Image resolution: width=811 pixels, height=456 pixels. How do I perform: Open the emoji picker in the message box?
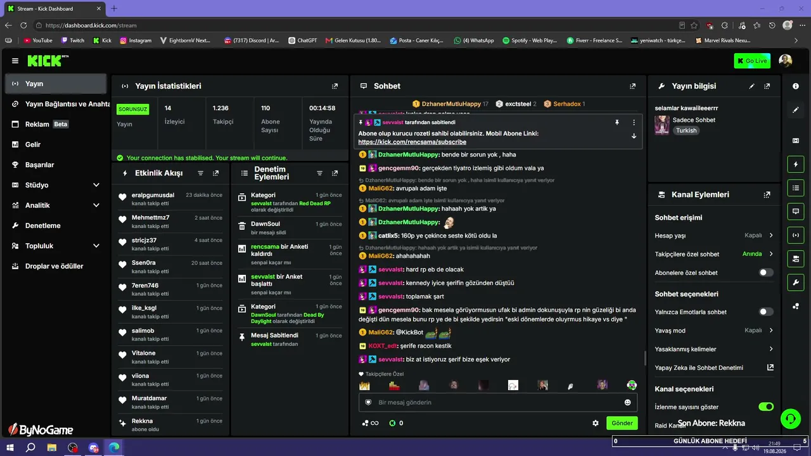[628, 402]
